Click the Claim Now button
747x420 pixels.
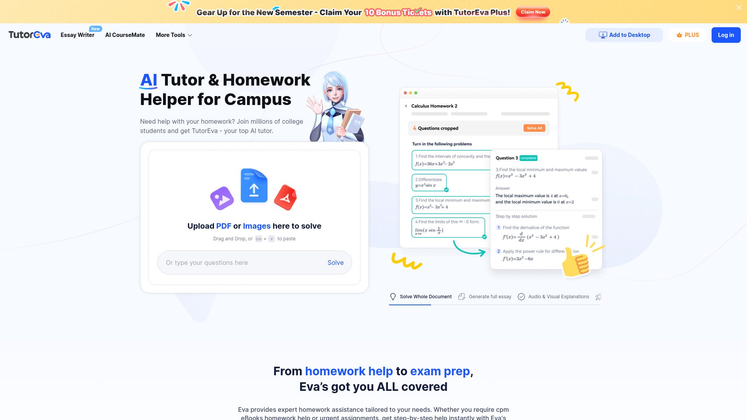(x=533, y=12)
